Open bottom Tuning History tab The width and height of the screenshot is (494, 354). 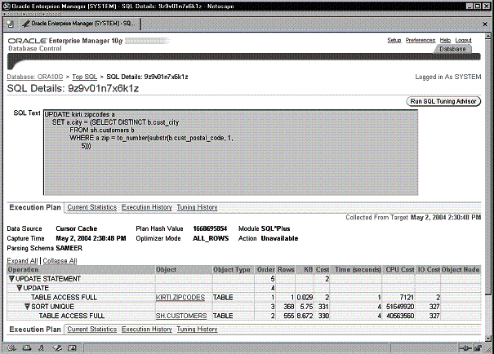coord(198,330)
